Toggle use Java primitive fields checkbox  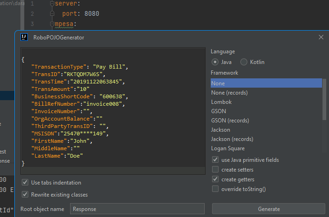pos(215,160)
